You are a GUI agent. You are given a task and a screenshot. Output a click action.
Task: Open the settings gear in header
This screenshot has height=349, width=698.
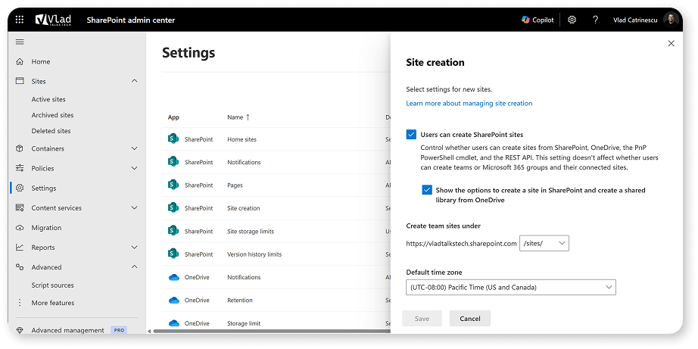(572, 20)
